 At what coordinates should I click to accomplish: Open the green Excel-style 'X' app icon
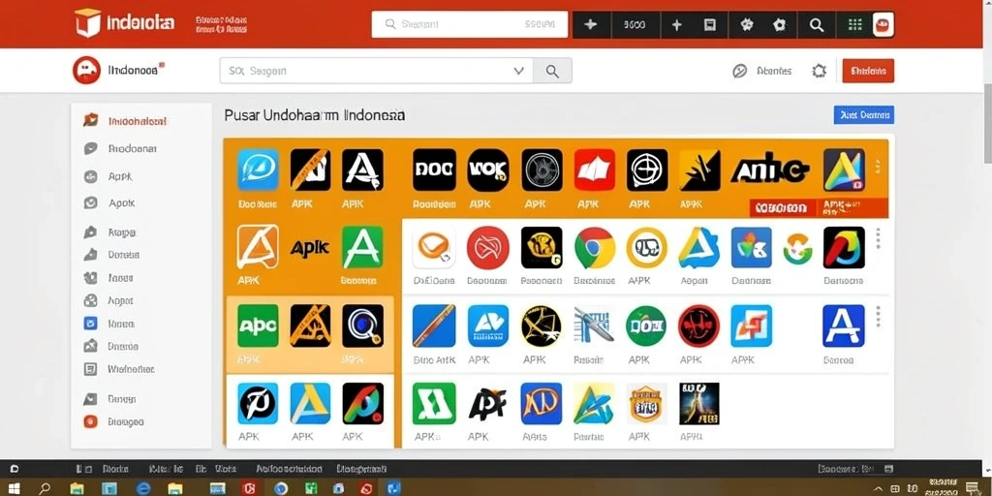(x=434, y=403)
